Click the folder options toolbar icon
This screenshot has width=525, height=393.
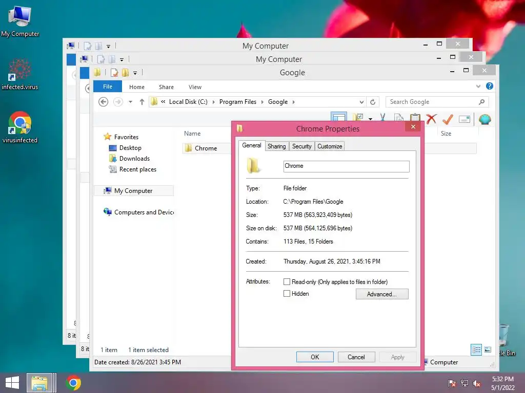(358, 117)
